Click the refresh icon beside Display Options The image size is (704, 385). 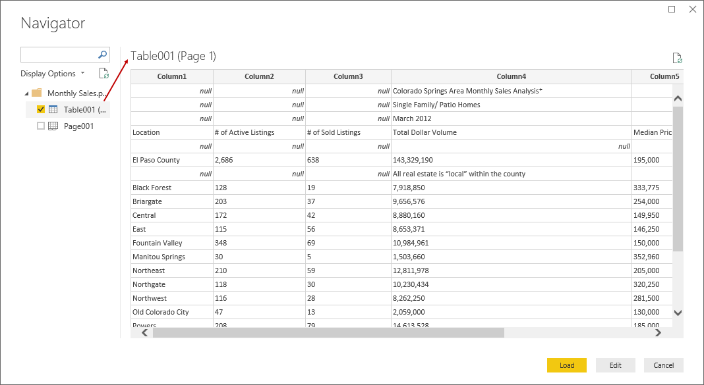point(103,74)
